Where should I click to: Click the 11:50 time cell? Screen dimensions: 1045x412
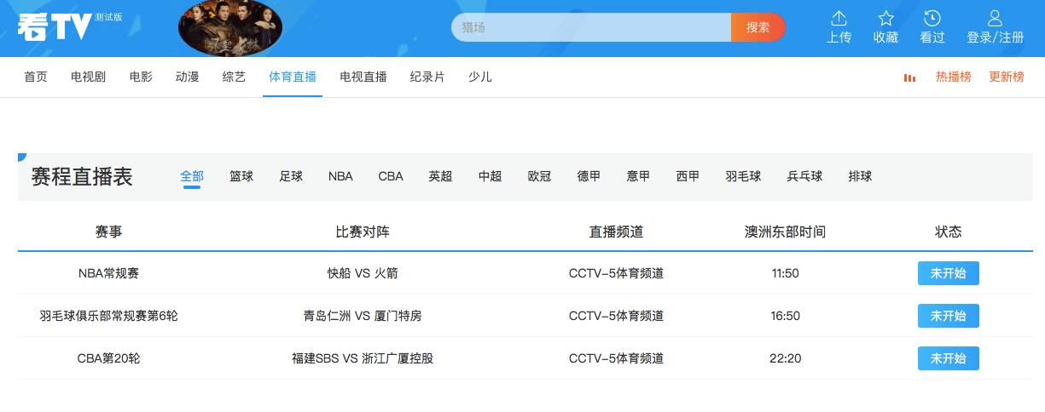[x=785, y=273]
